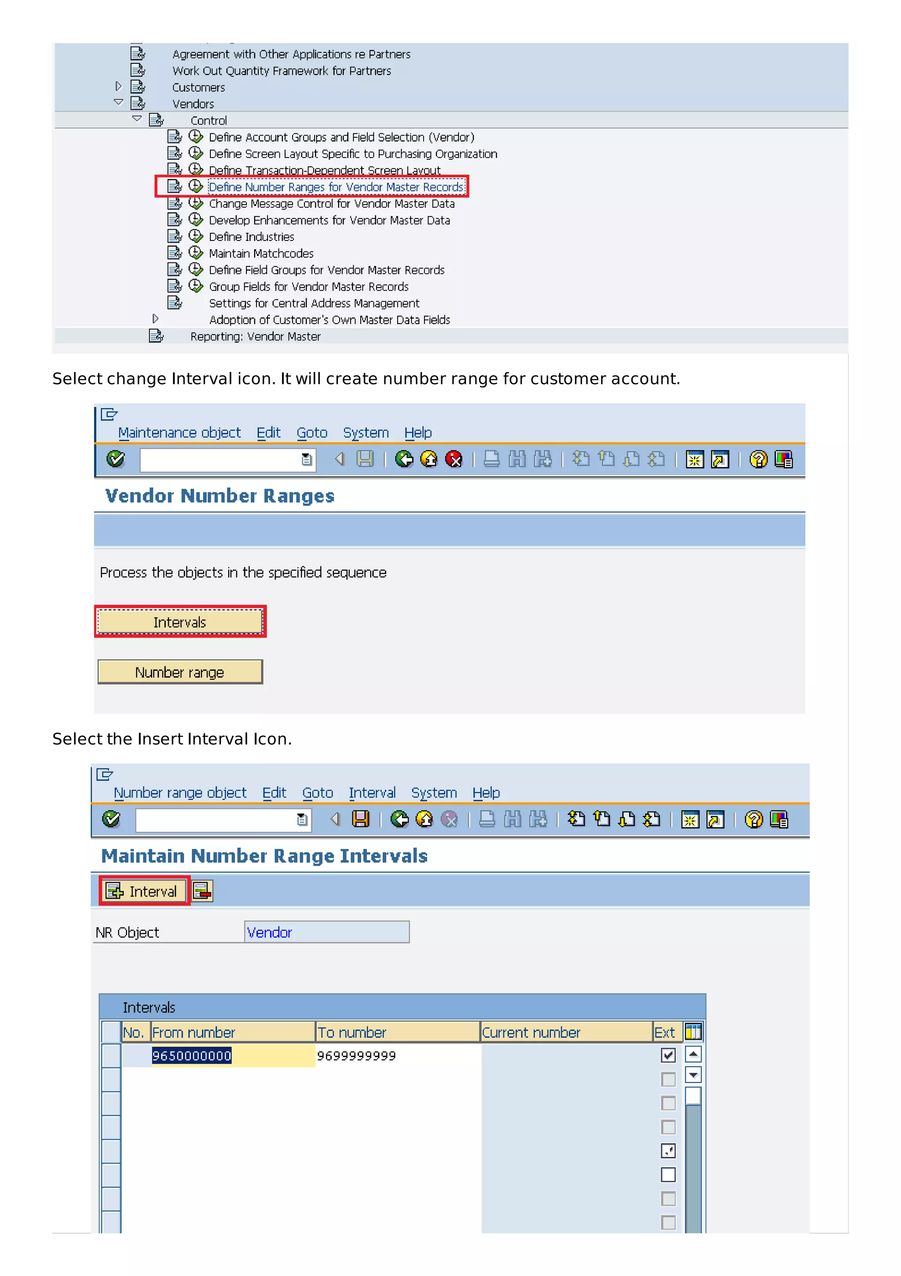
Task: Click the Save icon in Maintain Number Range toolbar
Action: pos(360,819)
